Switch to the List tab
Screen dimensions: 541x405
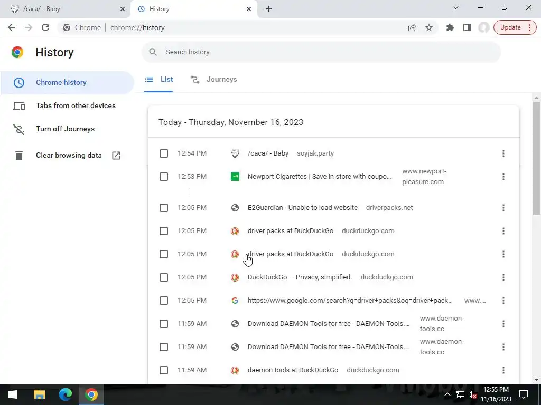pos(158,80)
